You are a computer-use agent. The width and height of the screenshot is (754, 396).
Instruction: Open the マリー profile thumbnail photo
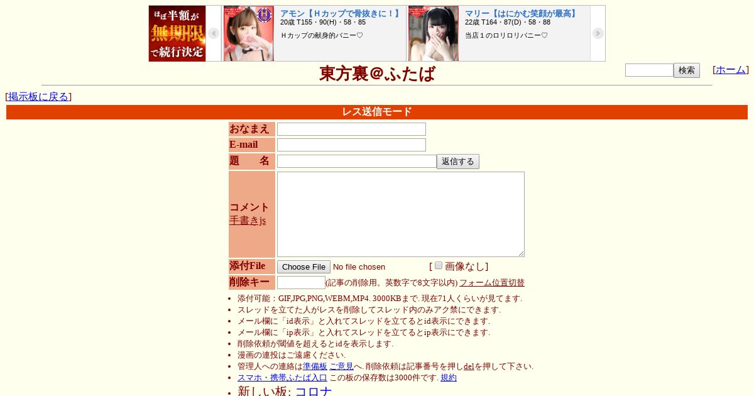click(x=434, y=33)
